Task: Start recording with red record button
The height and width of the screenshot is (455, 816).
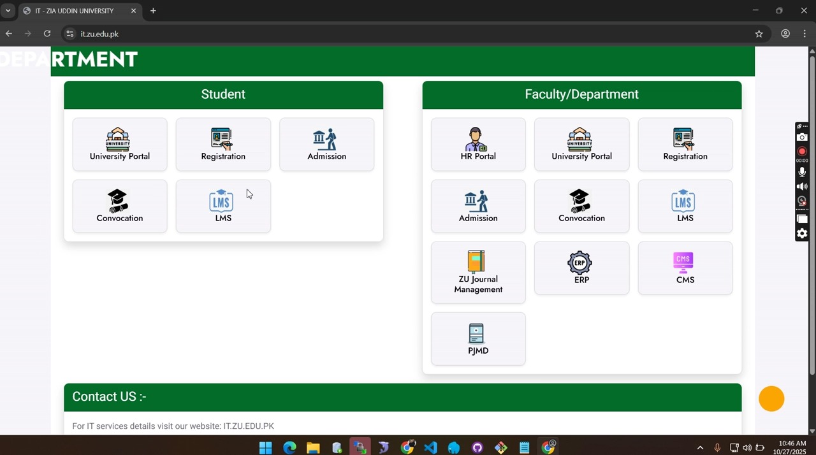Action: pyautogui.click(x=802, y=152)
